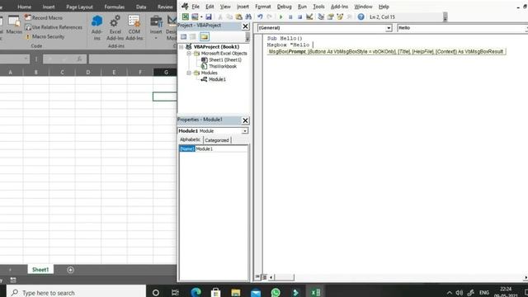This screenshot has height=297, width=528.
Task: Click the Cut scissors icon in VBA toolbar
Action: (x=220, y=16)
